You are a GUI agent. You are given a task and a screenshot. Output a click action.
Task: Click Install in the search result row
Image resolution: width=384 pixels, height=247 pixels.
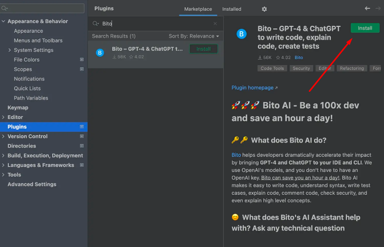[203, 49]
